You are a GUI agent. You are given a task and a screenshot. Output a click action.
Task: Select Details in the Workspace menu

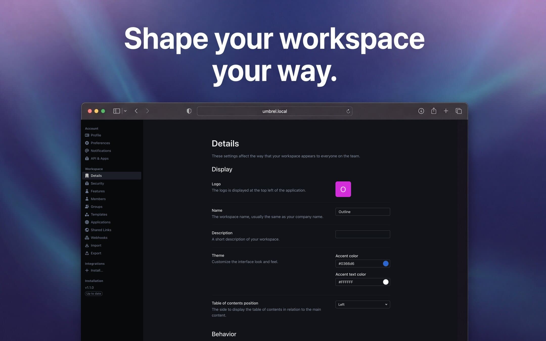point(96,176)
